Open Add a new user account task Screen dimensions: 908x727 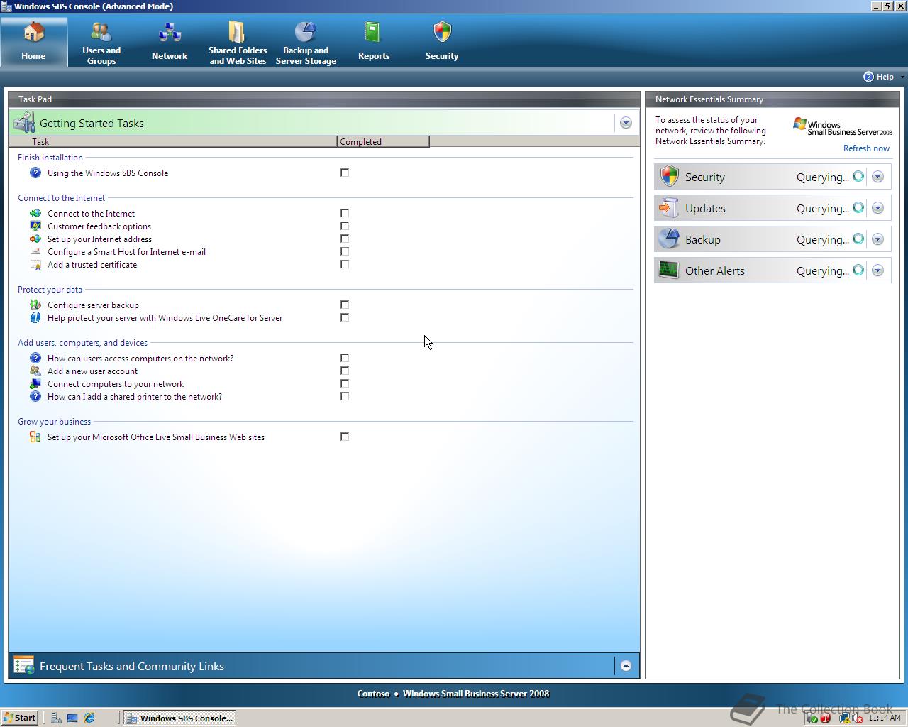click(92, 371)
